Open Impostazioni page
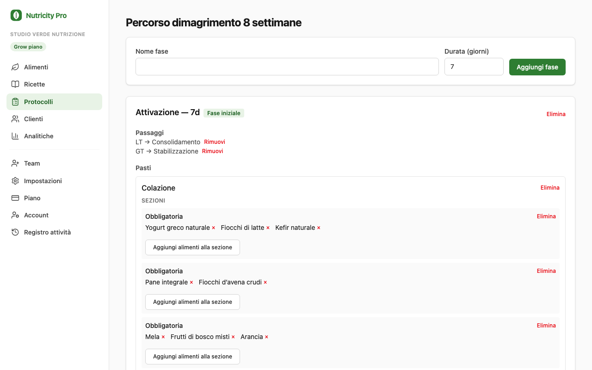 point(54,181)
